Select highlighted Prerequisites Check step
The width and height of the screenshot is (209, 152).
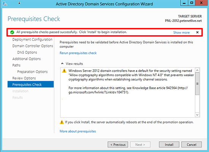click(31, 85)
